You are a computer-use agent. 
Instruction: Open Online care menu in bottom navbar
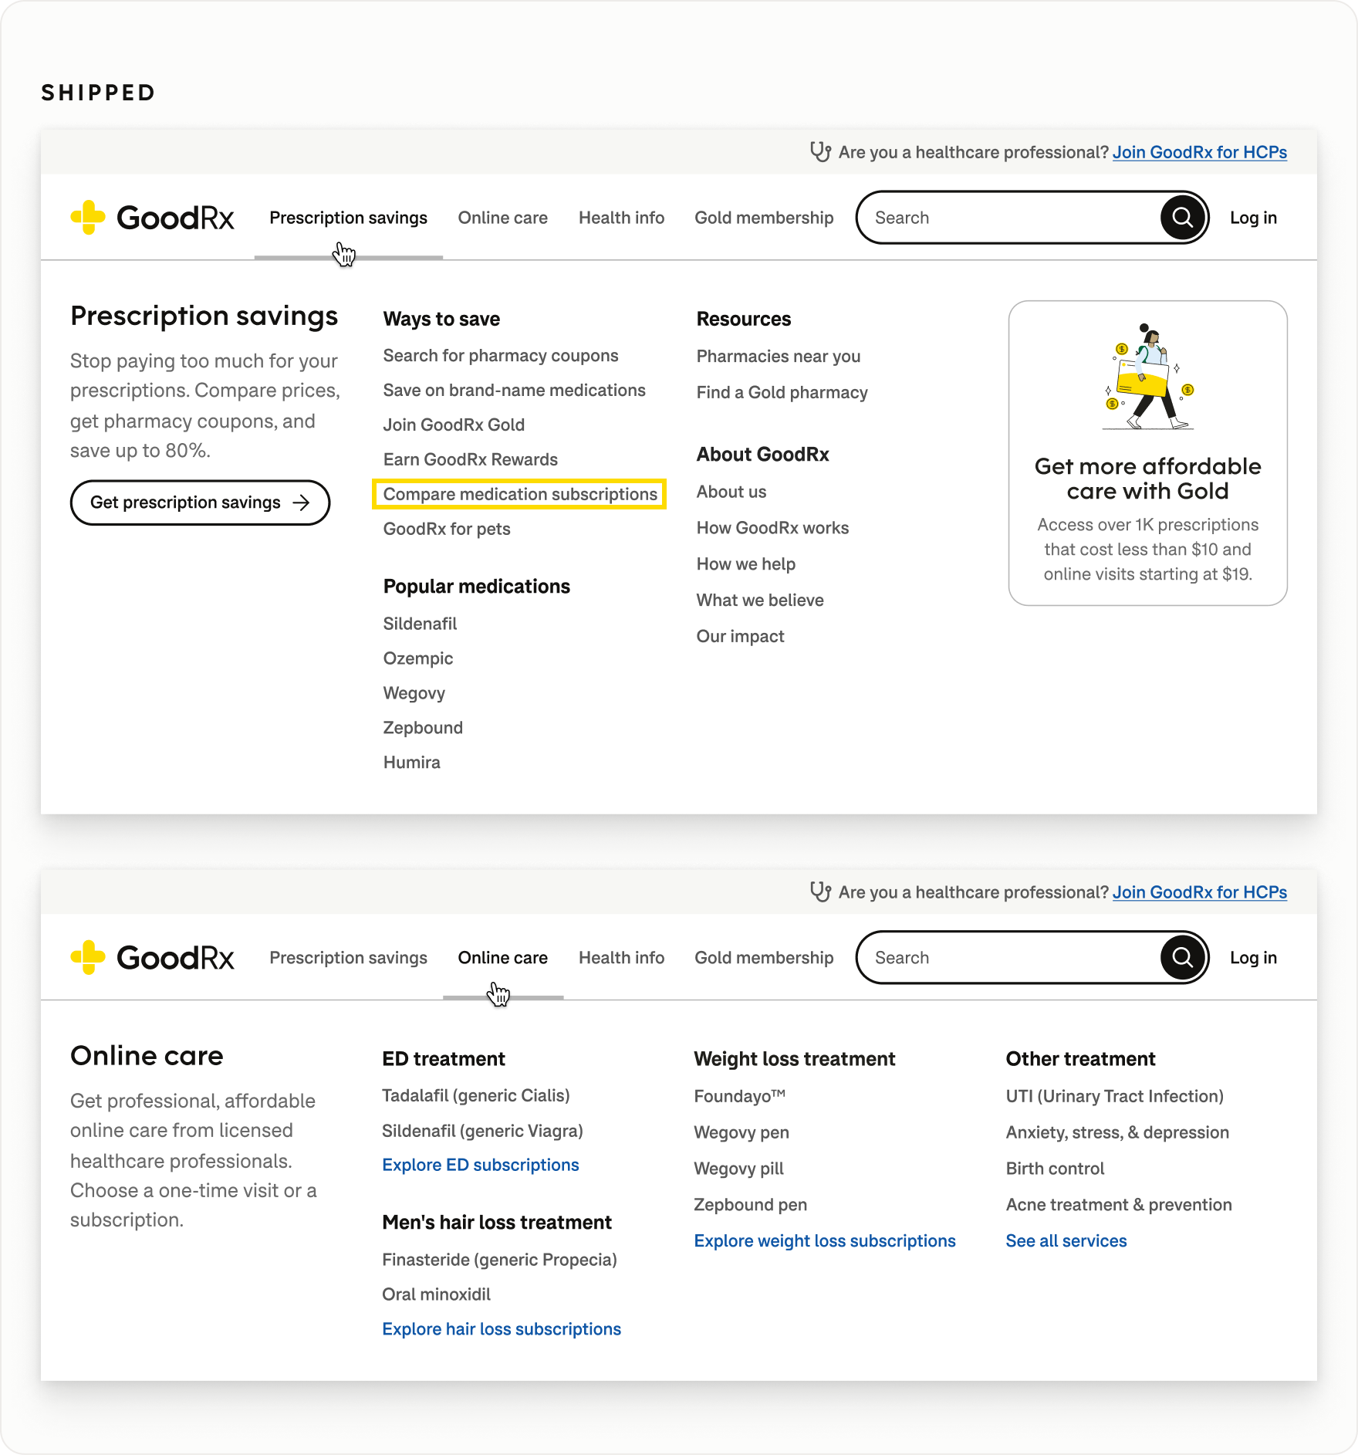(503, 957)
